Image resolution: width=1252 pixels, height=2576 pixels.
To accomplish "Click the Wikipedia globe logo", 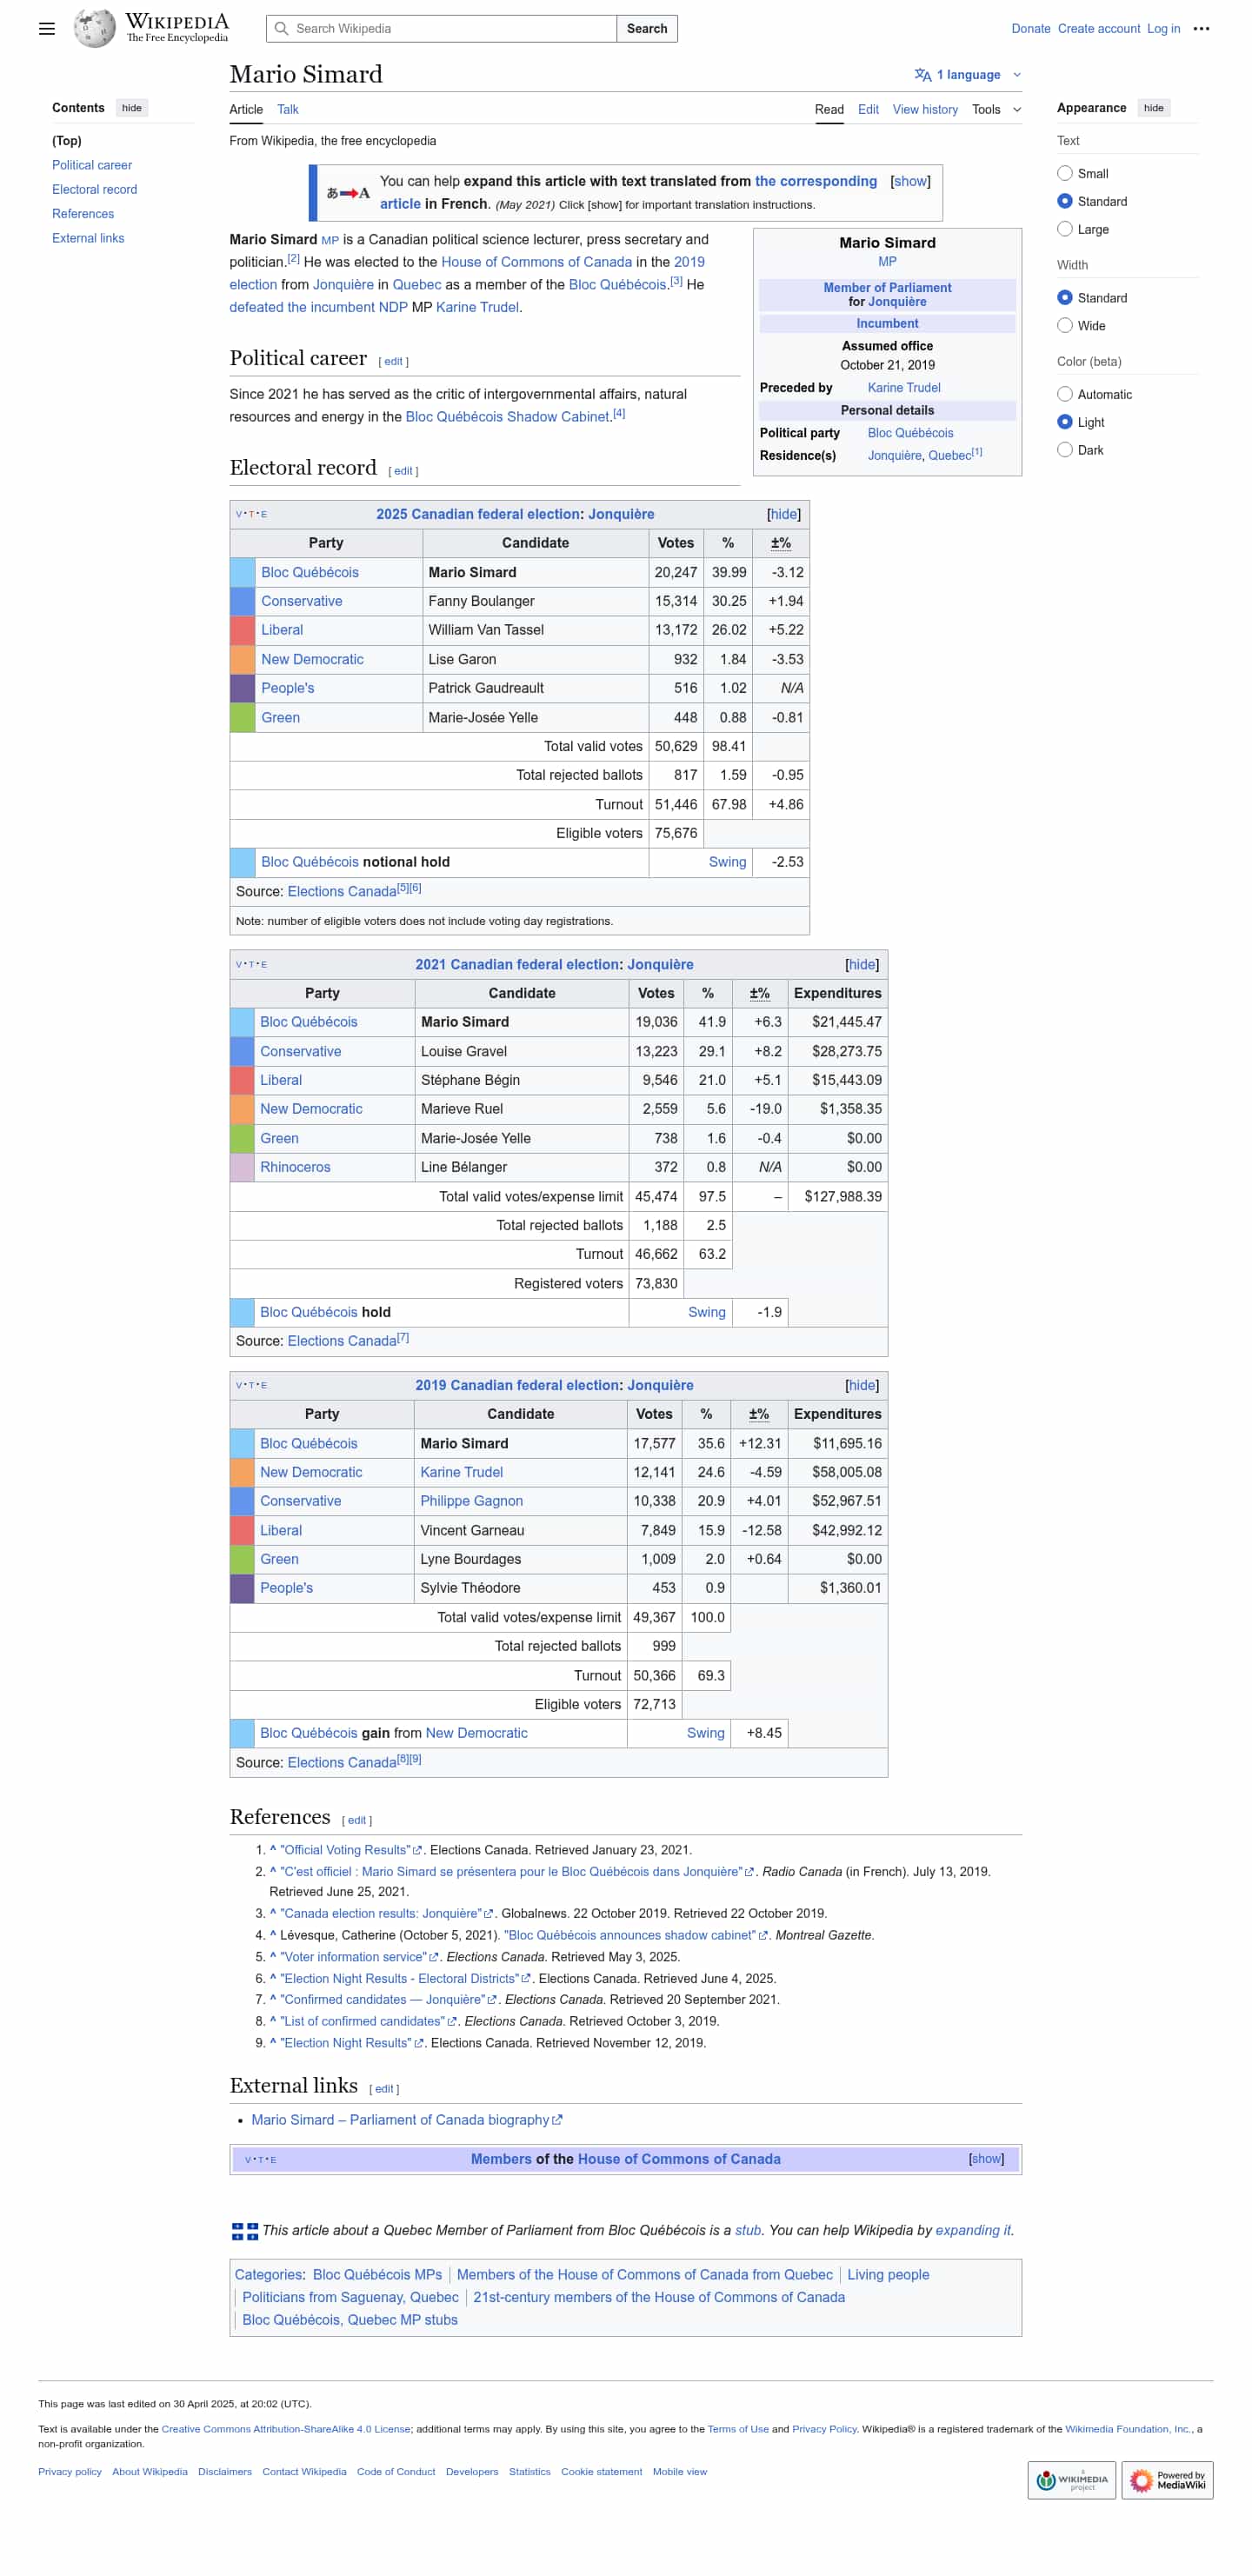I will tap(94, 28).
